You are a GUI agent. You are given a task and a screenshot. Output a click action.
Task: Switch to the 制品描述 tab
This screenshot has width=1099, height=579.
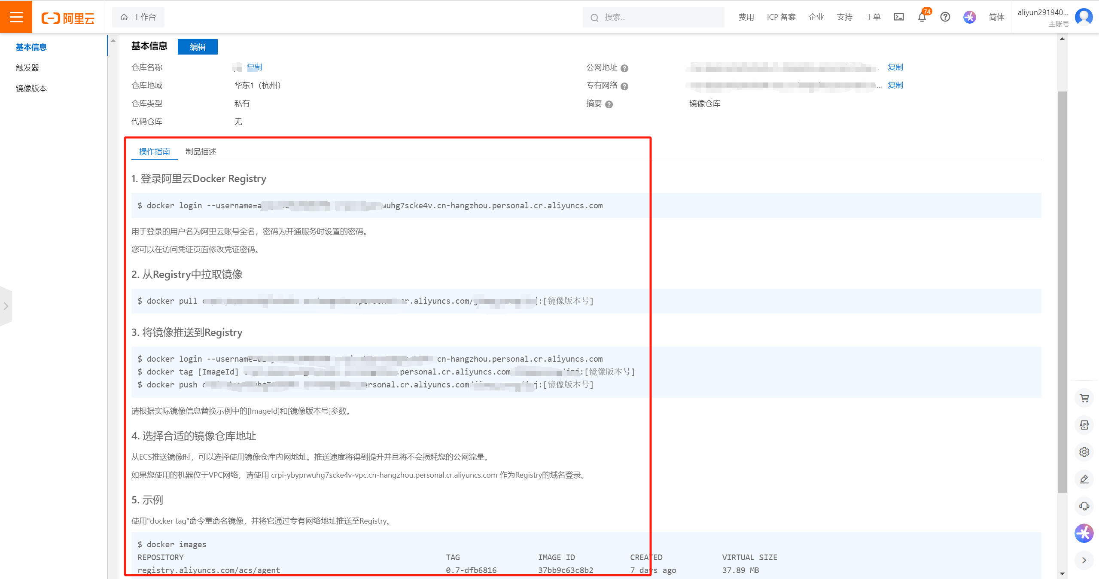point(201,152)
